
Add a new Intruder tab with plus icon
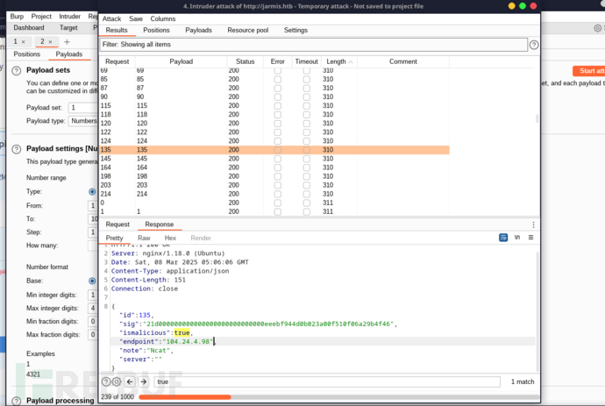[x=67, y=42]
